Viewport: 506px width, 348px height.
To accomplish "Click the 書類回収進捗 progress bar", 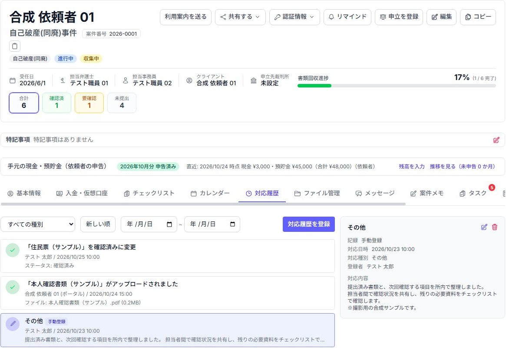I will tap(397, 86).
